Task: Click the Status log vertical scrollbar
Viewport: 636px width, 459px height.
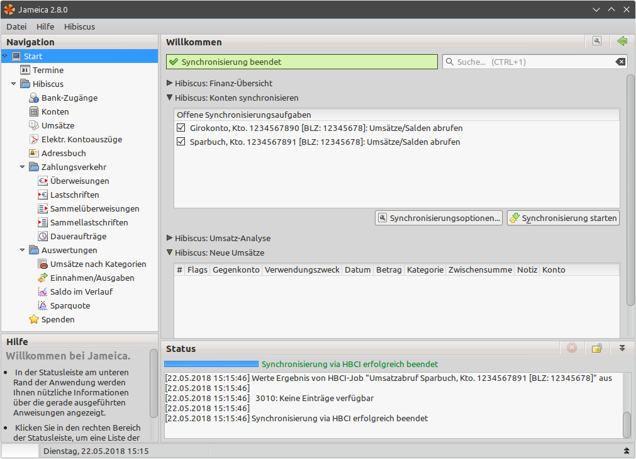Action: 627,424
